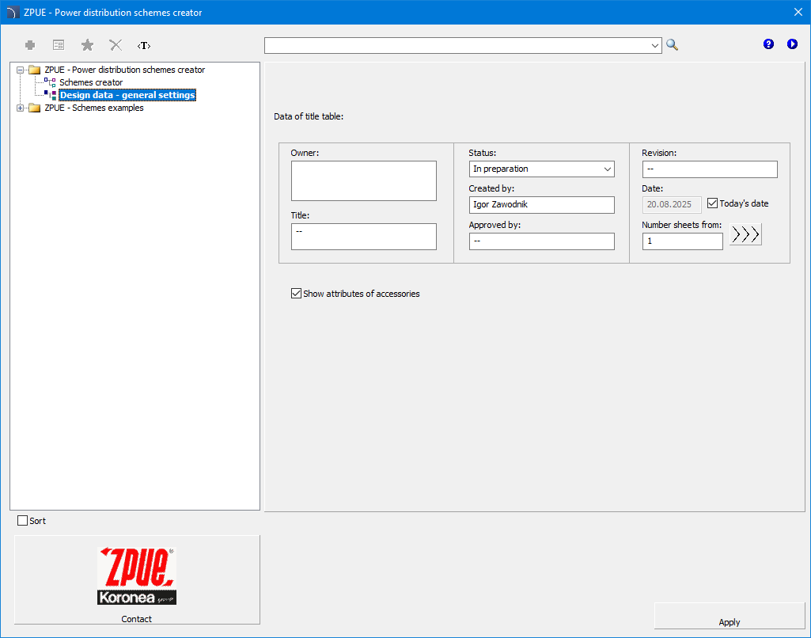Screen dimensions: 811x638
Task: Select Schemes creator tree item
Action: click(91, 82)
